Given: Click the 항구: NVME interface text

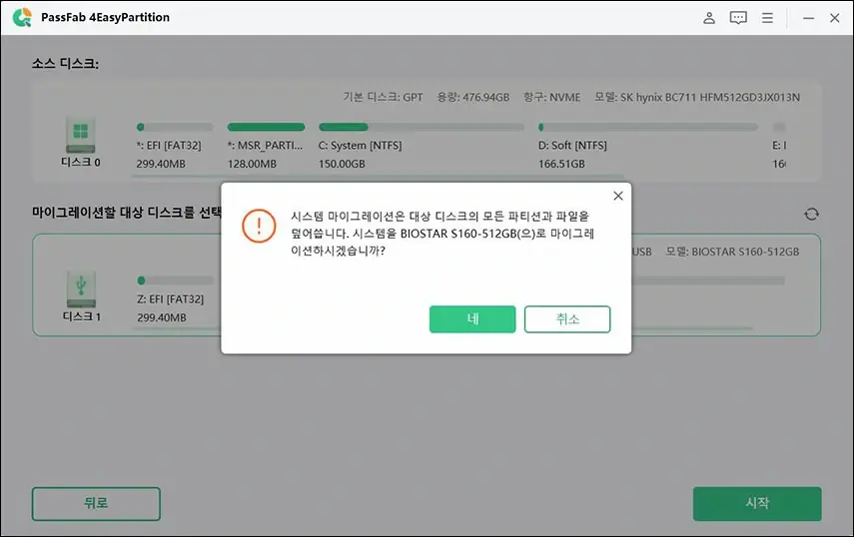Looking at the screenshot, I should coord(551,98).
